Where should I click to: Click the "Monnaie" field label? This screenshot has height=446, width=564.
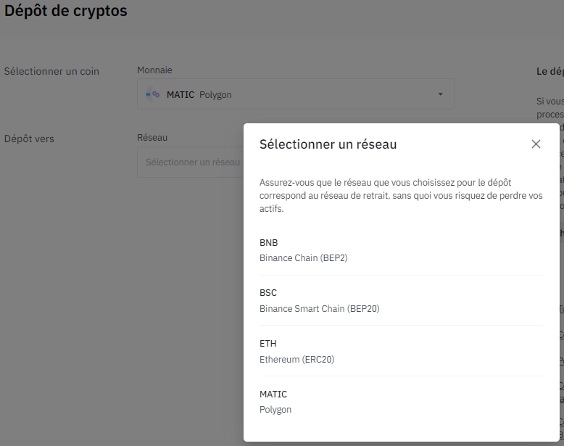(154, 70)
